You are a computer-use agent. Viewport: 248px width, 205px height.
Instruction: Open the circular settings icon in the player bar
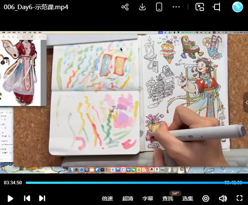206,198
